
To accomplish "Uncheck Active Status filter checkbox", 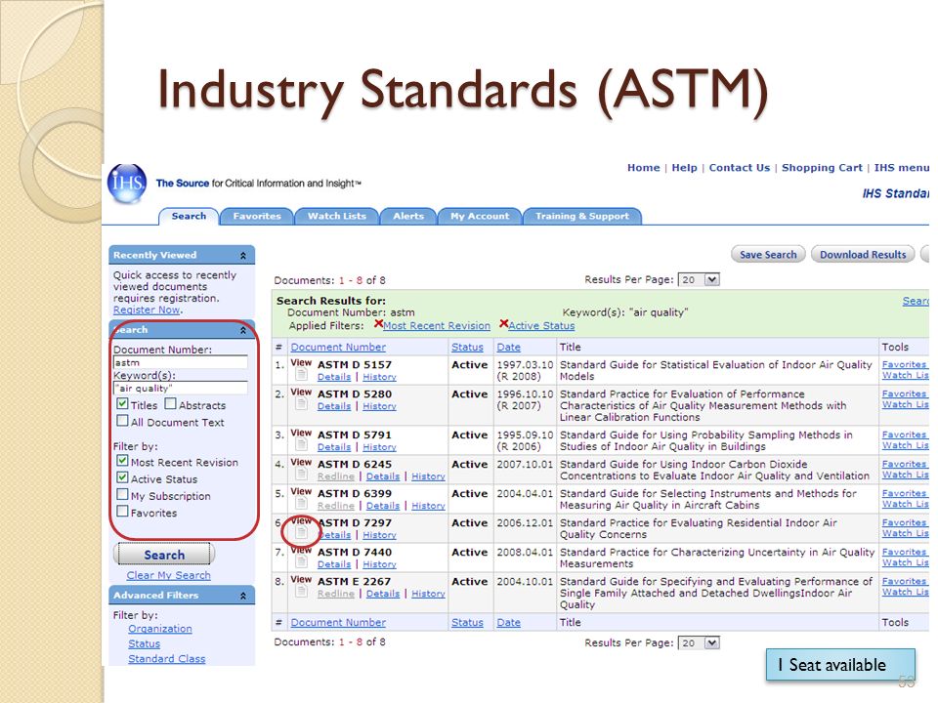I will click(x=122, y=477).
